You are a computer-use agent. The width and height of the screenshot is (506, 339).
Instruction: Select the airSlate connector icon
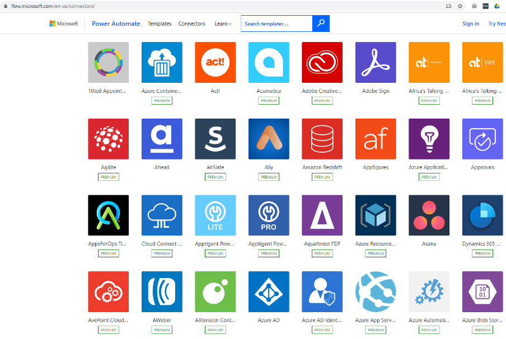point(215,139)
